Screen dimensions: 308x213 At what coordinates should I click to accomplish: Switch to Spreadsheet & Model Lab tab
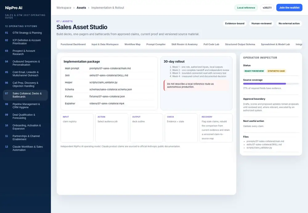[x=275, y=45]
